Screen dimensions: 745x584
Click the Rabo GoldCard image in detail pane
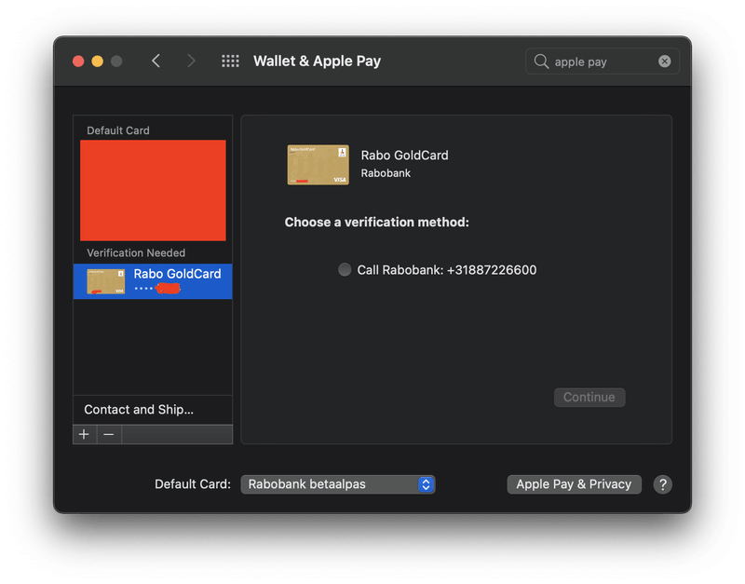[x=318, y=165]
